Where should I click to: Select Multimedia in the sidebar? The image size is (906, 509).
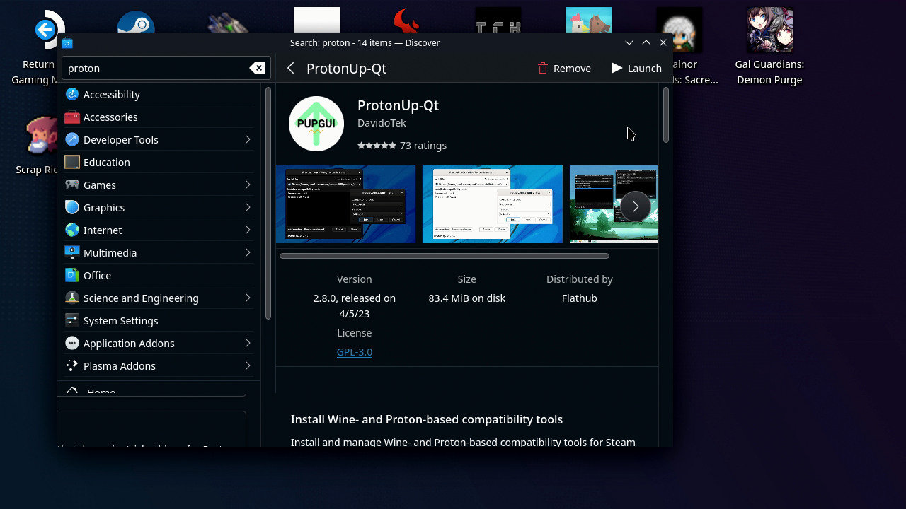pos(110,252)
